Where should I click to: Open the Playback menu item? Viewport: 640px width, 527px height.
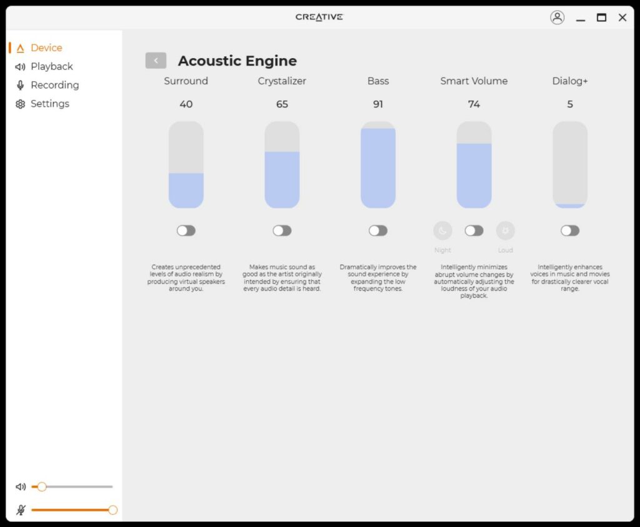coord(52,67)
